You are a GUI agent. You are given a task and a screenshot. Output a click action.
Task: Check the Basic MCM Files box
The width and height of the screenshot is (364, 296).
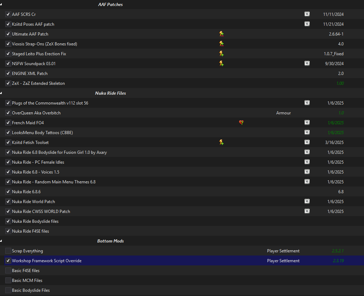8,280
